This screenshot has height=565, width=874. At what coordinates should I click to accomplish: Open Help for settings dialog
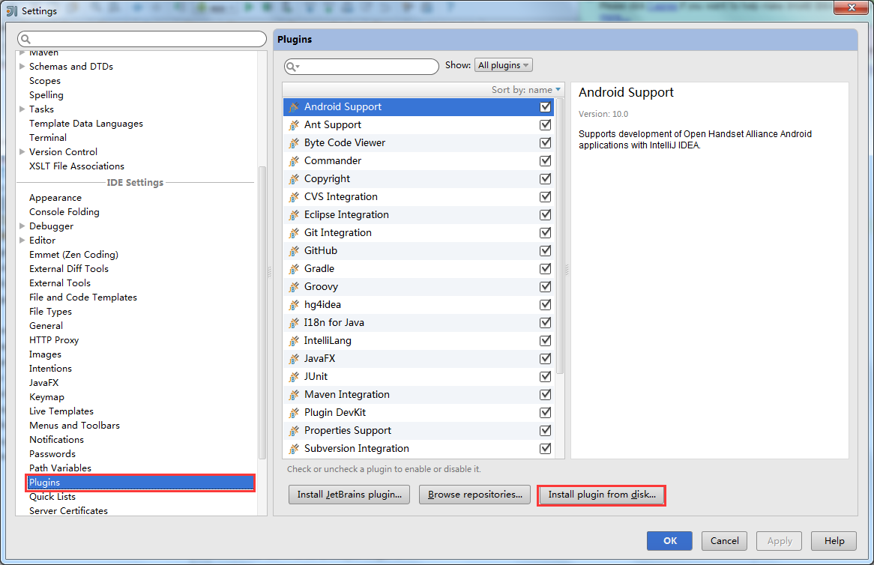pos(834,541)
